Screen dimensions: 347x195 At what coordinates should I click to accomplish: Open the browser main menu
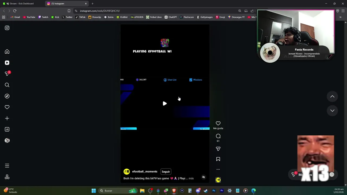[343, 11]
